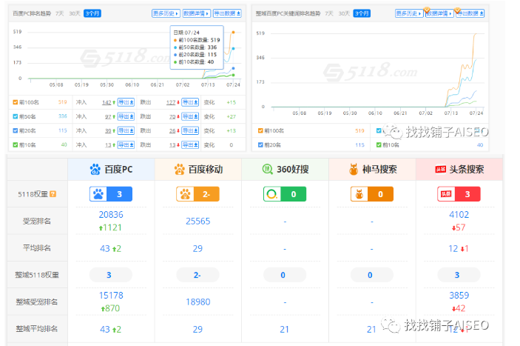This screenshot has height=346, width=520.
Task: Select 3个月 in 整域 keyword trend panel
Action: [x=362, y=13]
